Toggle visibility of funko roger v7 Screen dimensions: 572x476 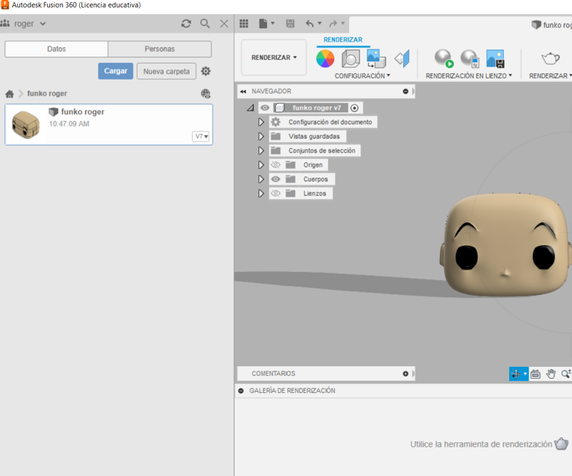tap(265, 108)
